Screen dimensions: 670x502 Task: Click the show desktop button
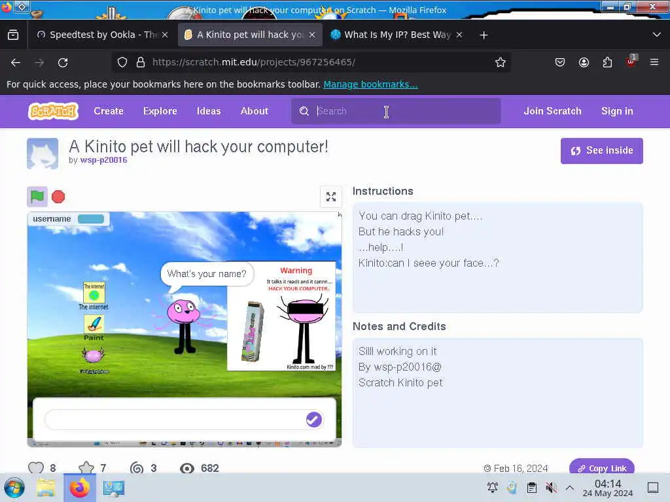point(653,488)
